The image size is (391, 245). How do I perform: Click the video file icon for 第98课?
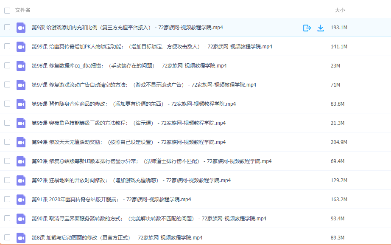[x=21, y=66]
